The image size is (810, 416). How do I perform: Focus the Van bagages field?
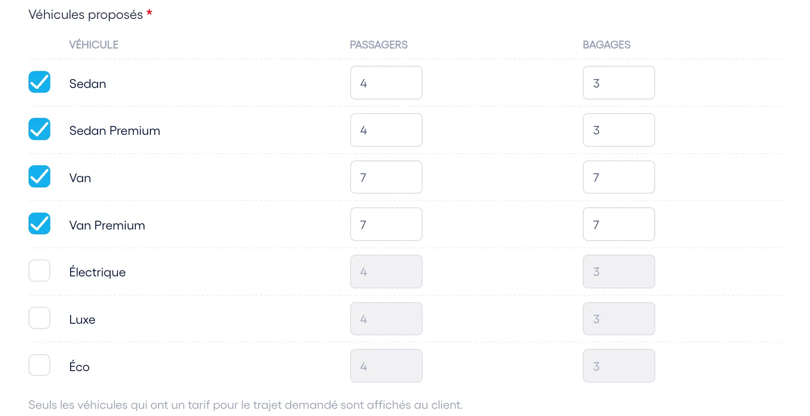pos(619,177)
